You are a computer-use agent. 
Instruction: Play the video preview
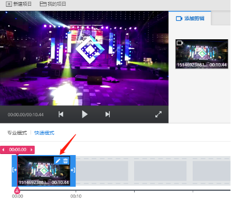84,114
